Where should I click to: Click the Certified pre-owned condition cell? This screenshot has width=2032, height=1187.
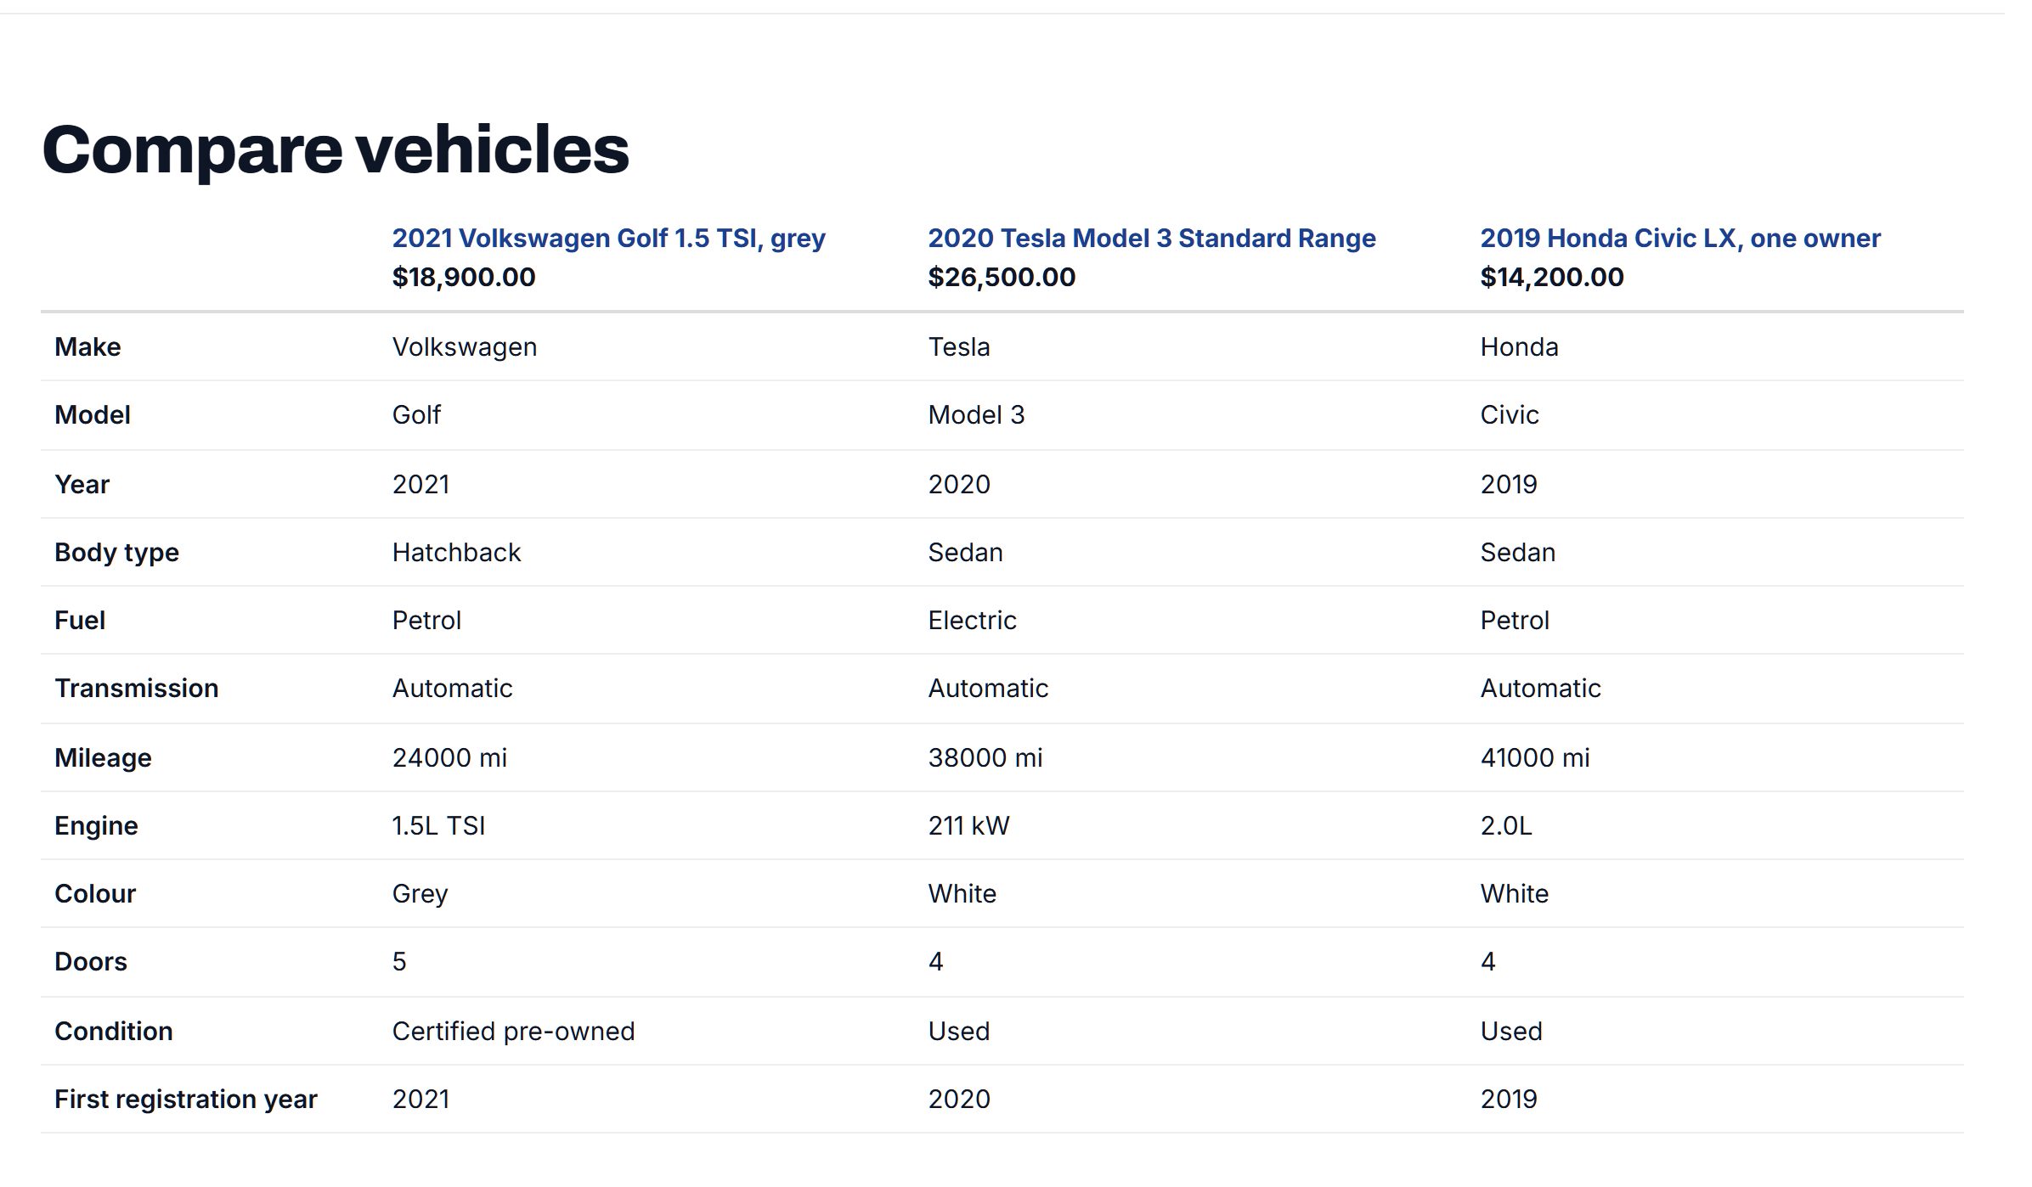tap(513, 1032)
